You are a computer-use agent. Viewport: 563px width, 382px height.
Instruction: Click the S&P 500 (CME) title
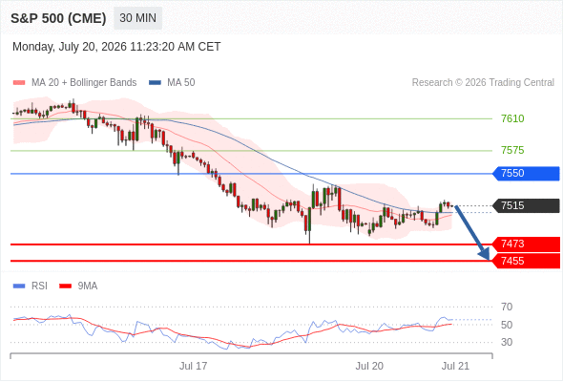click(x=58, y=18)
